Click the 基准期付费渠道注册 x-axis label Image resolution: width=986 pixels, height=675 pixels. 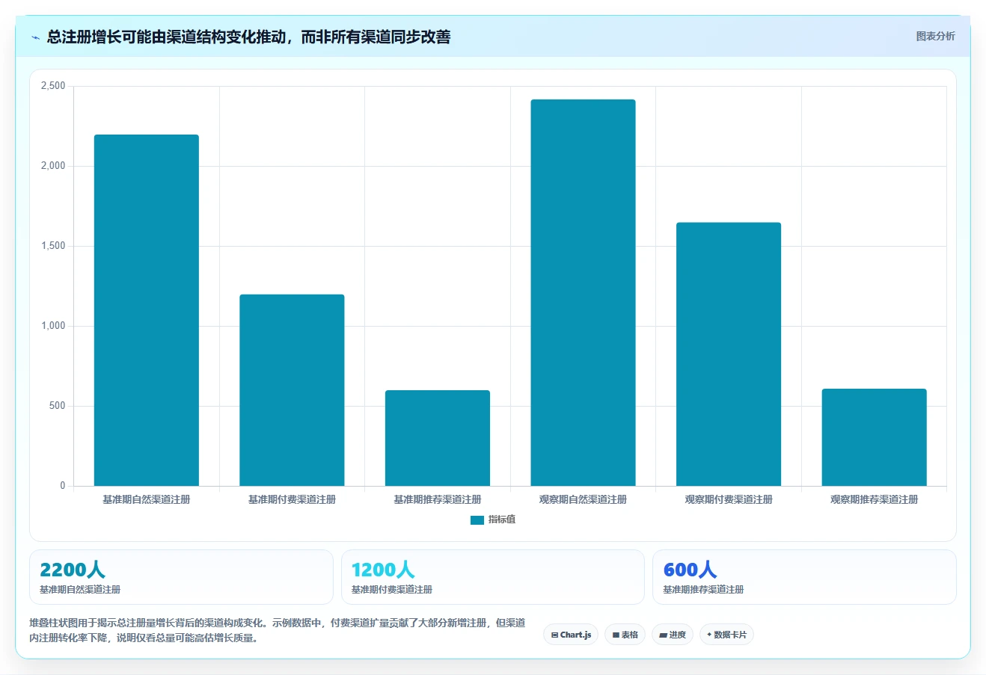pos(292,499)
